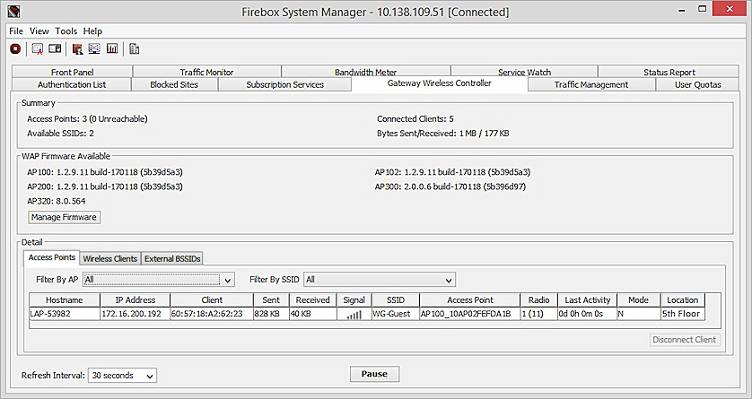Open the External BSSIDs detail tab
This screenshot has width=752, height=399.
click(x=172, y=258)
